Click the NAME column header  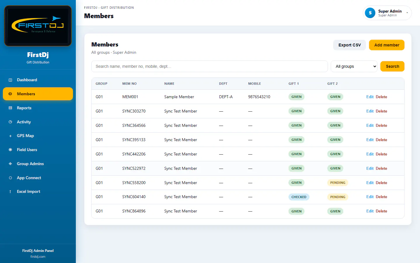coord(169,84)
